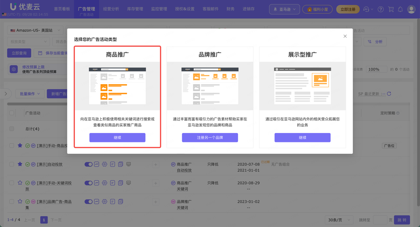
Task: Click the 分析 filter button
Action: pyautogui.click(x=376, y=42)
